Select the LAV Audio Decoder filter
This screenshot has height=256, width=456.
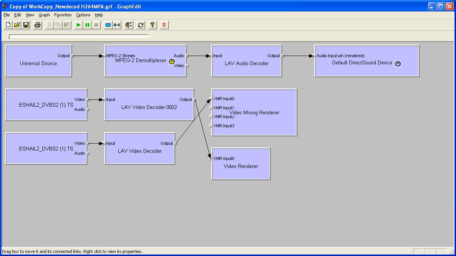247,61
